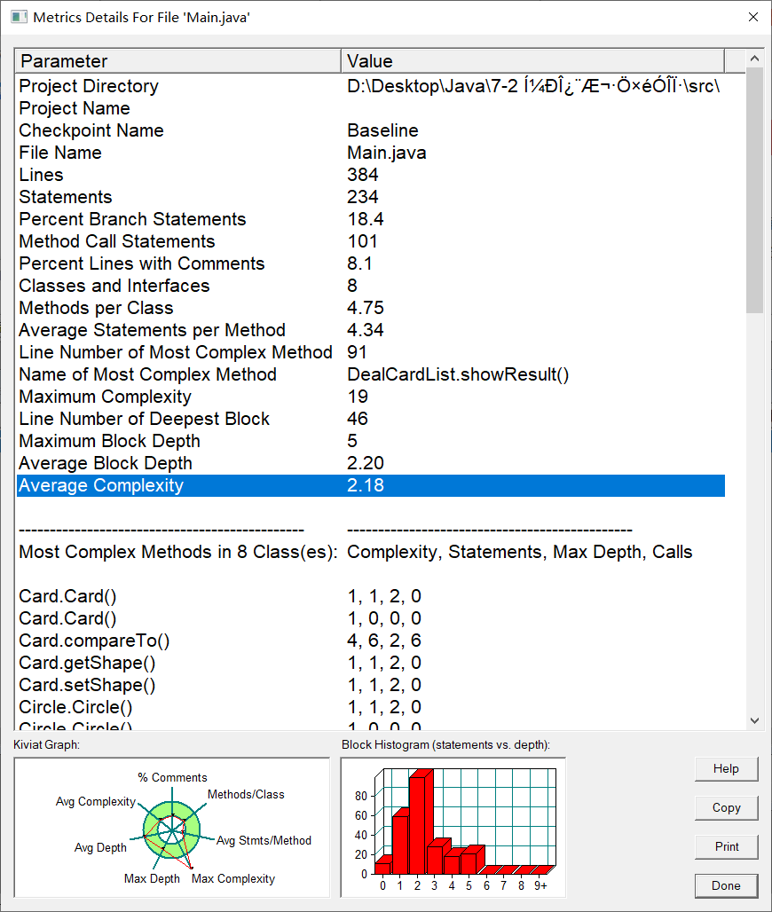Select Most Complex Methods in 8 Classes row

(x=371, y=552)
